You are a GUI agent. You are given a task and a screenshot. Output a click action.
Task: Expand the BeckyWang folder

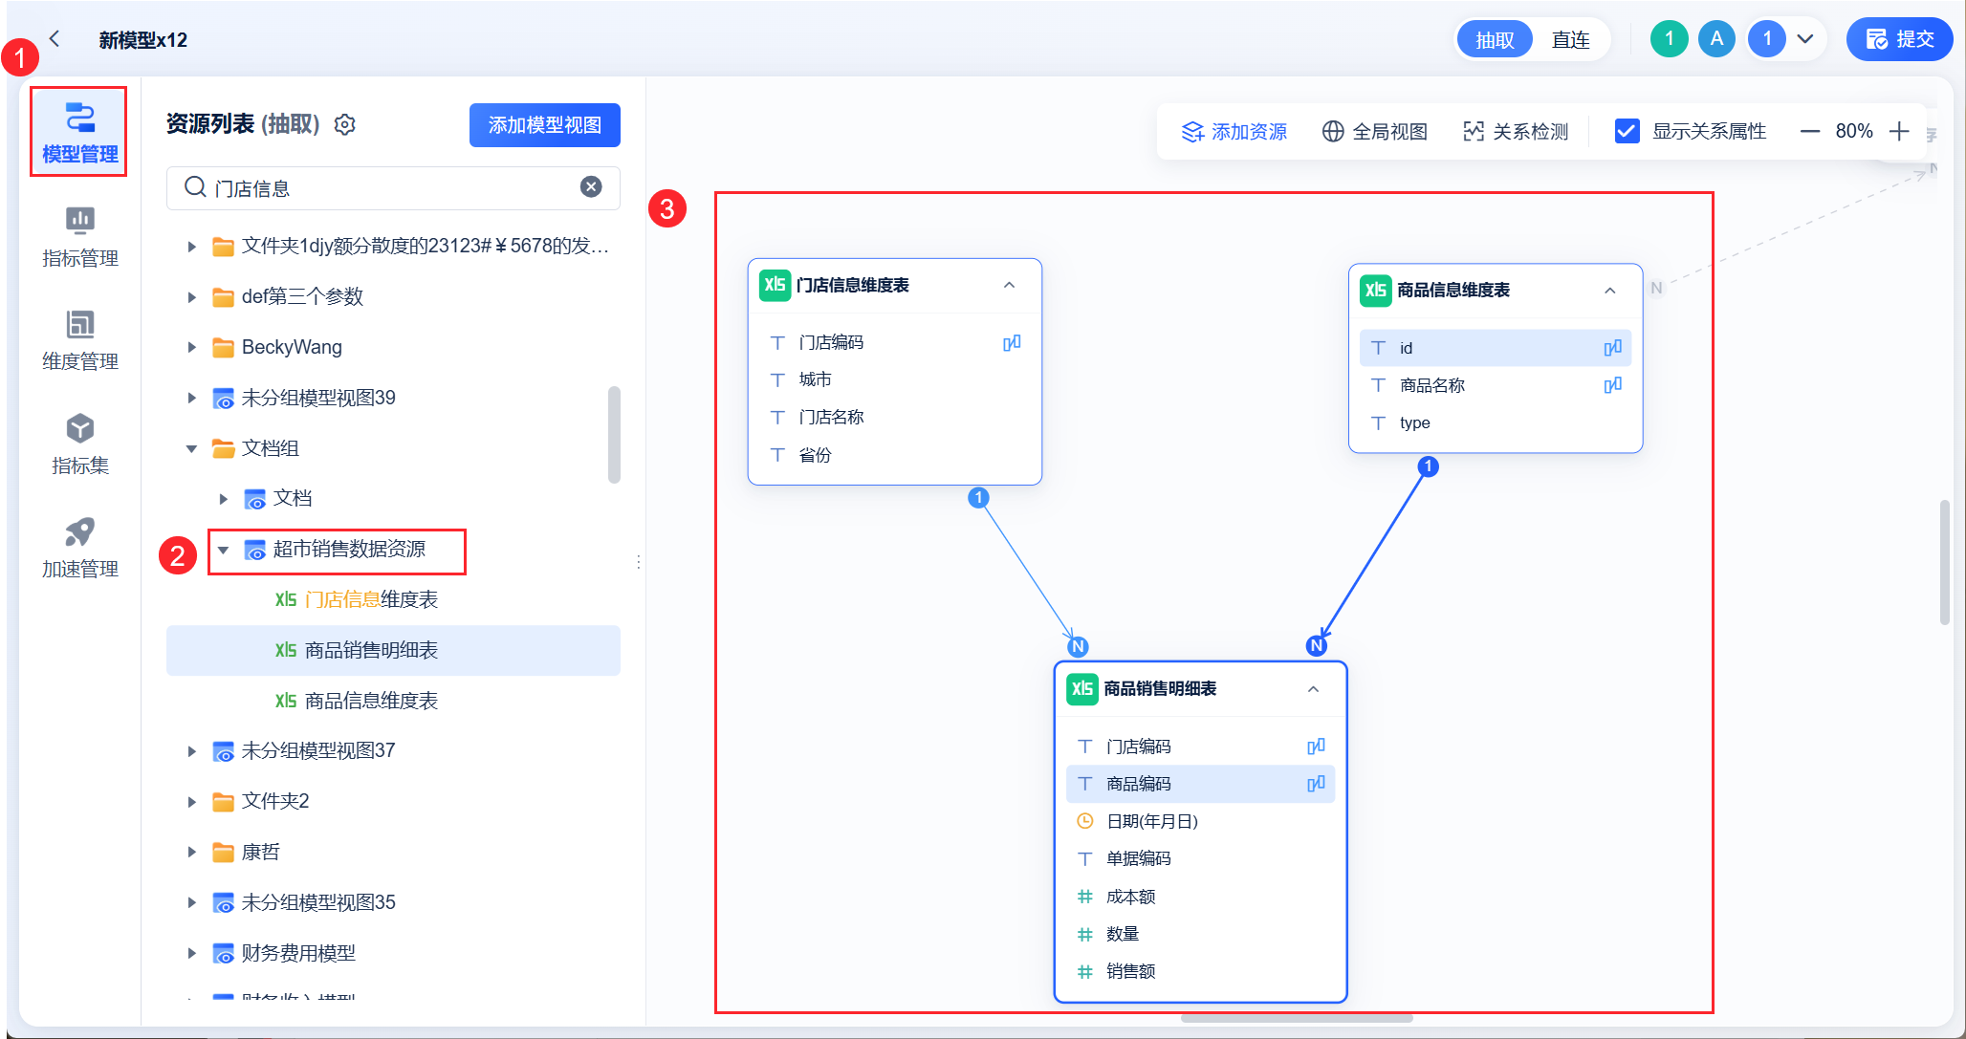click(192, 348)
